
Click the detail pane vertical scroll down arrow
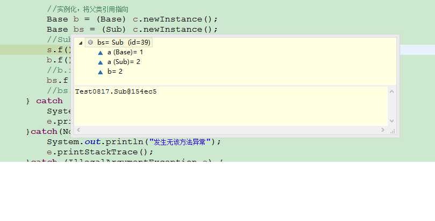pos(392,121)
